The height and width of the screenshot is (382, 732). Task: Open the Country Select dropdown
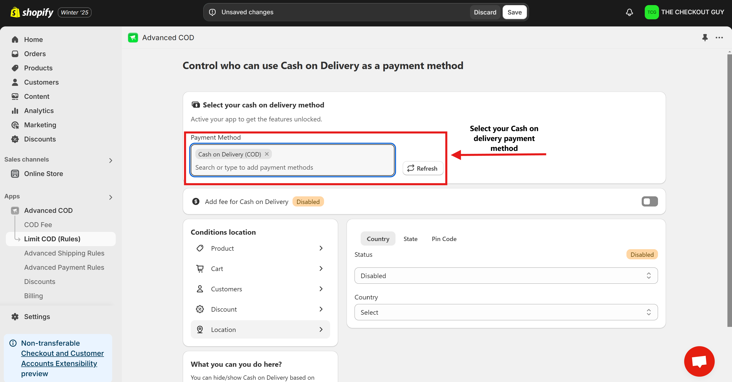[506, 312]
